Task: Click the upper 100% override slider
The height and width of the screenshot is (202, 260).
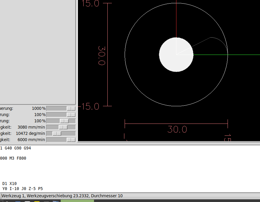Action: (71, 115)
